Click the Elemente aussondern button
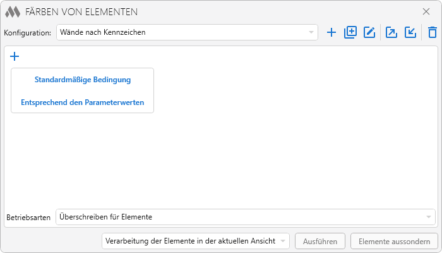 [394, 241]
